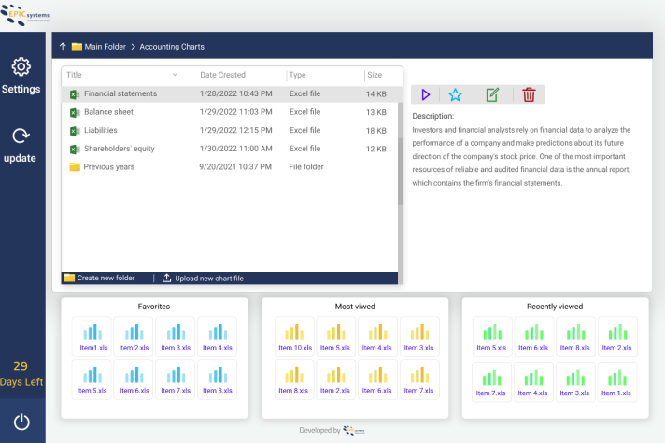Open Accounting Charts breadcrumb
This screenshot has height=443, width=665.
[172, 47]
